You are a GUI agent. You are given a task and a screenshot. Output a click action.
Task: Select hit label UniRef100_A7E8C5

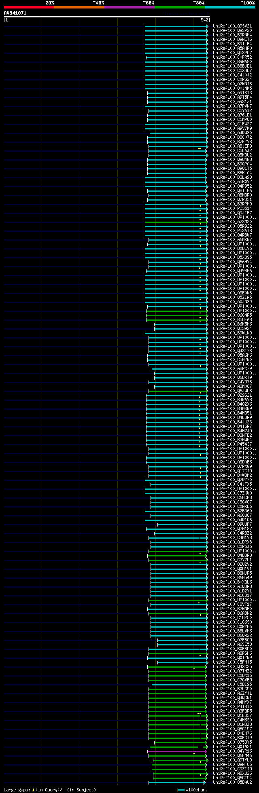232,640
